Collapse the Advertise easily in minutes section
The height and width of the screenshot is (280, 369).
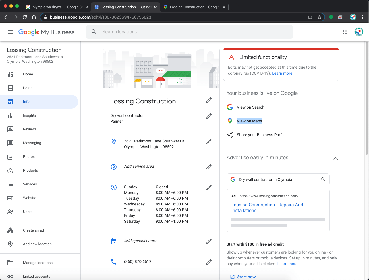point(336,158)
